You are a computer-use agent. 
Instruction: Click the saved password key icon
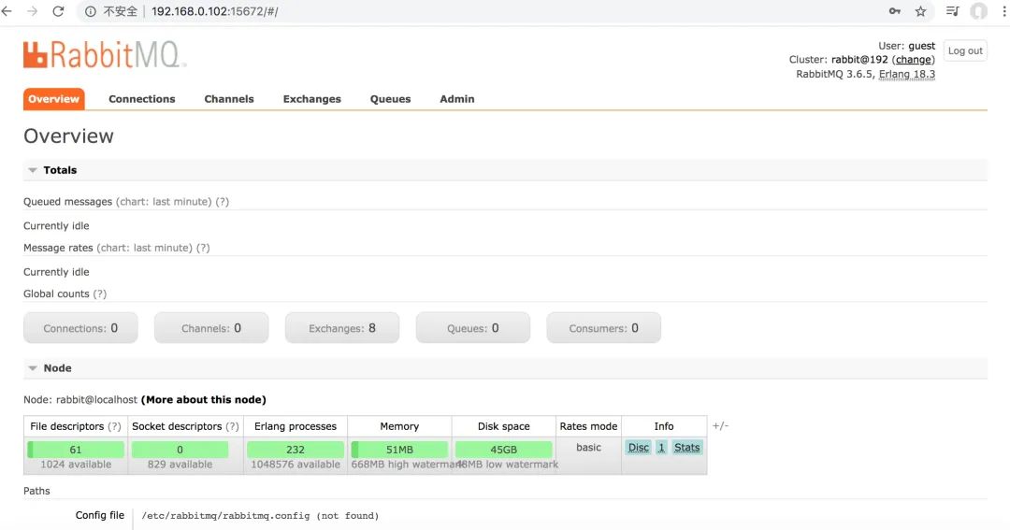click(x=895, y=11)
